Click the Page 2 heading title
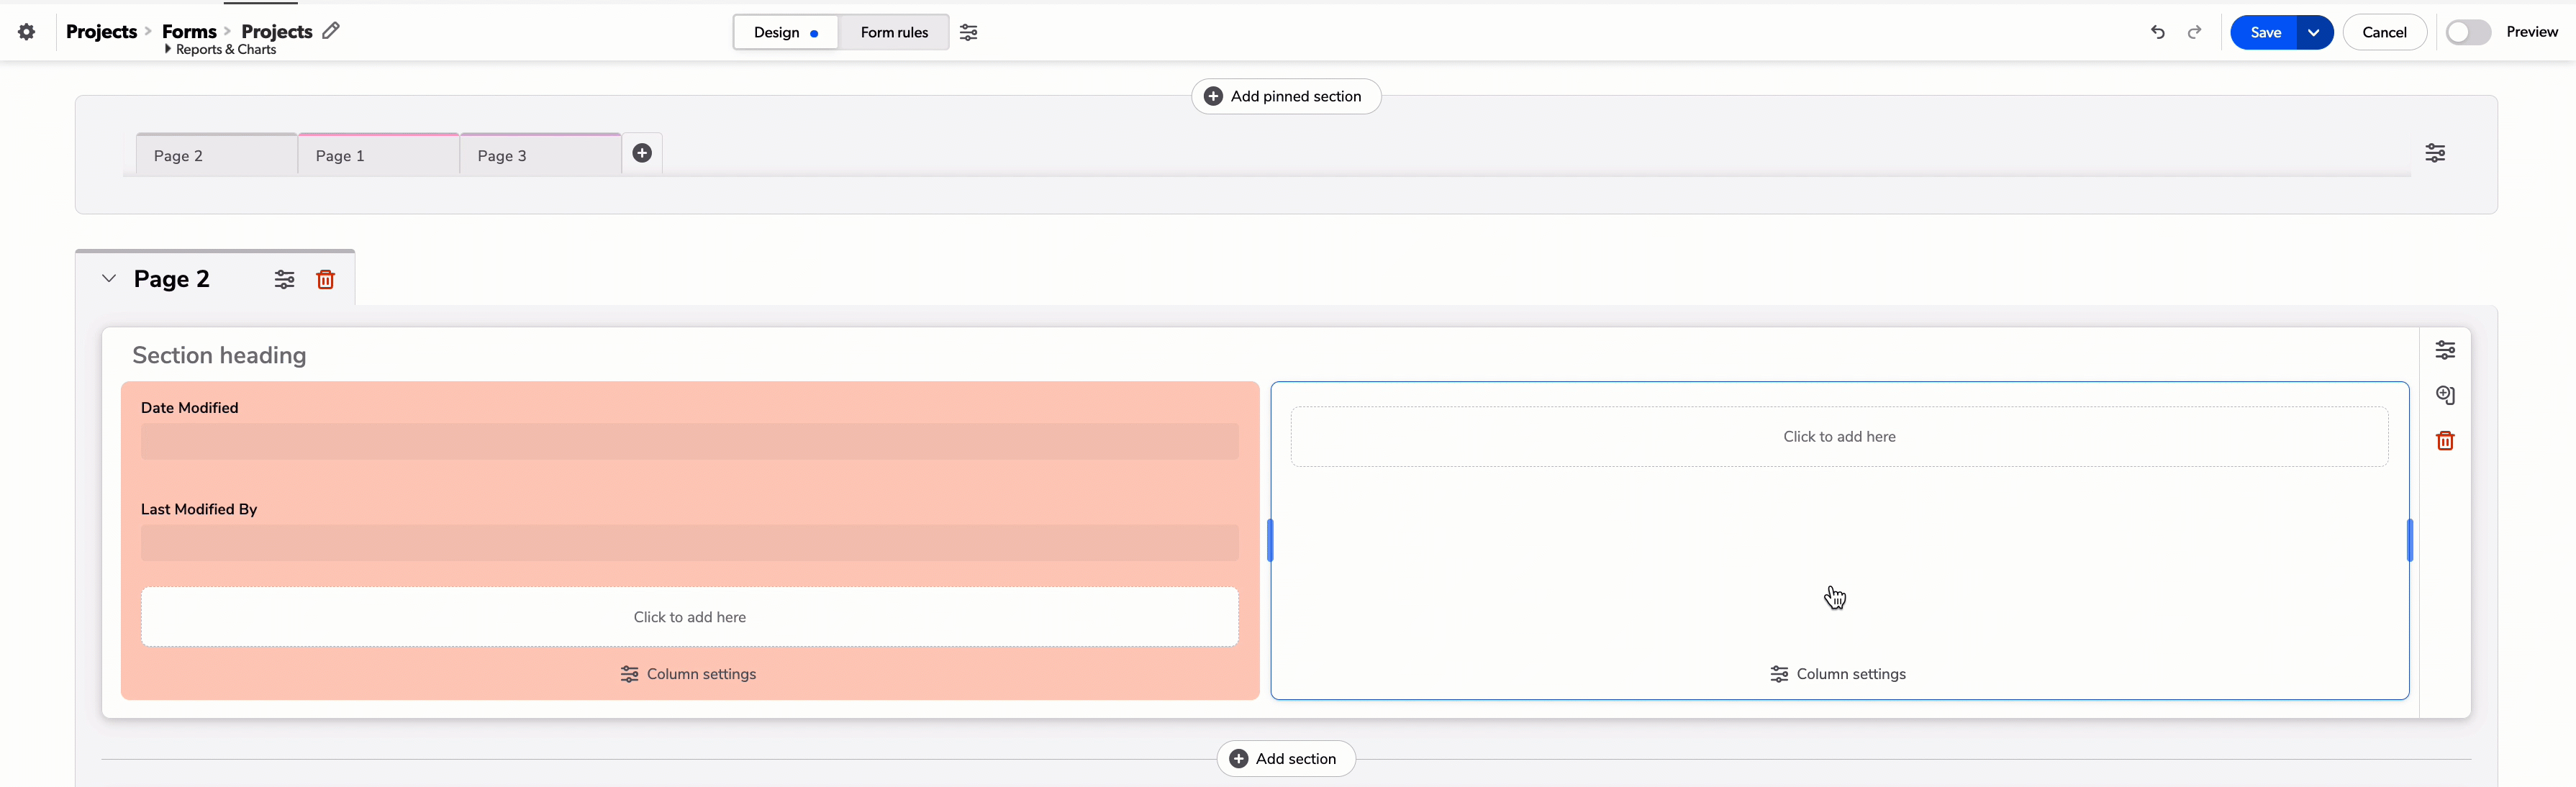 (172, 279)
